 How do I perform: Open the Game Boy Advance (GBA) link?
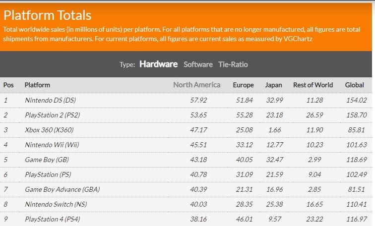point(62,189)
